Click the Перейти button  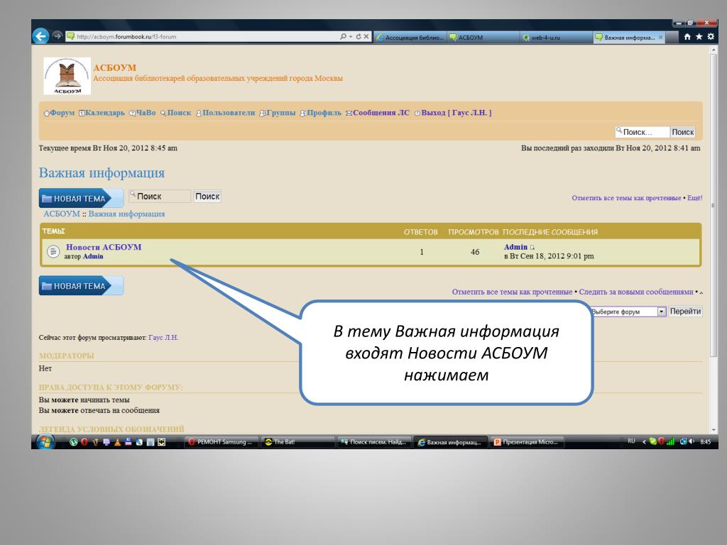click(x=685, y=312)
